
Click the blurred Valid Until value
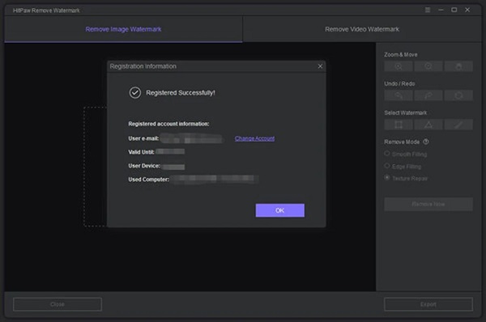coord(170,151)
